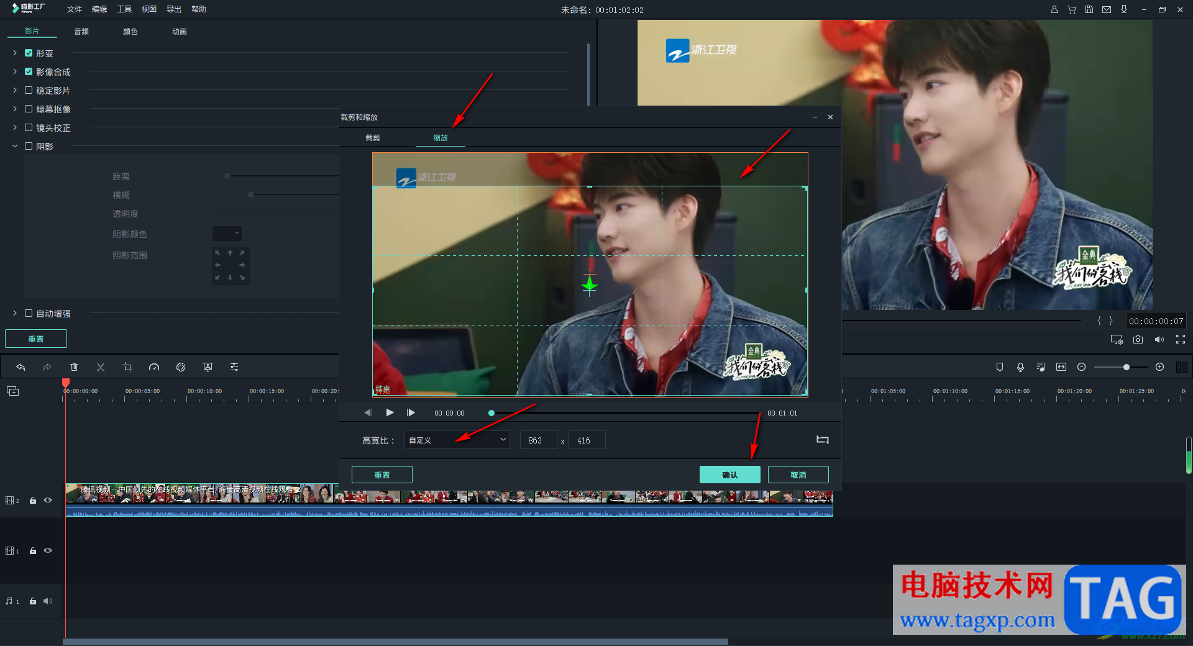Image resolution: width=1193 pixels, height=646 pixels.
Task: Collapse the 阴影 section arrow
Action: (x=15, y=146)
